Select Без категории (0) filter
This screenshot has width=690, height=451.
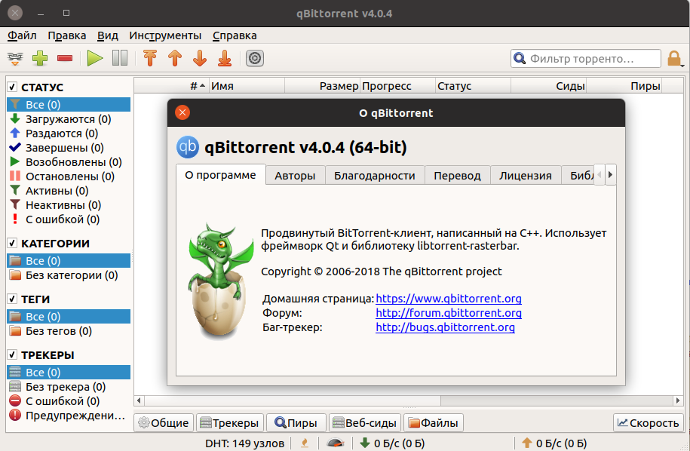click(69, 275)
